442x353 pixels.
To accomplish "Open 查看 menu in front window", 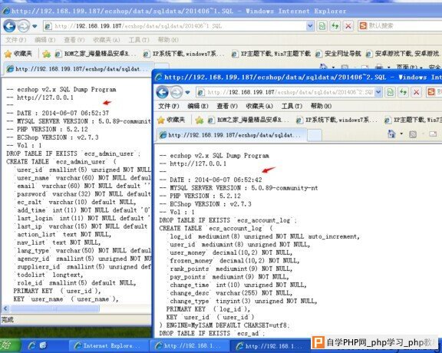I will click(x=227, y=106).
